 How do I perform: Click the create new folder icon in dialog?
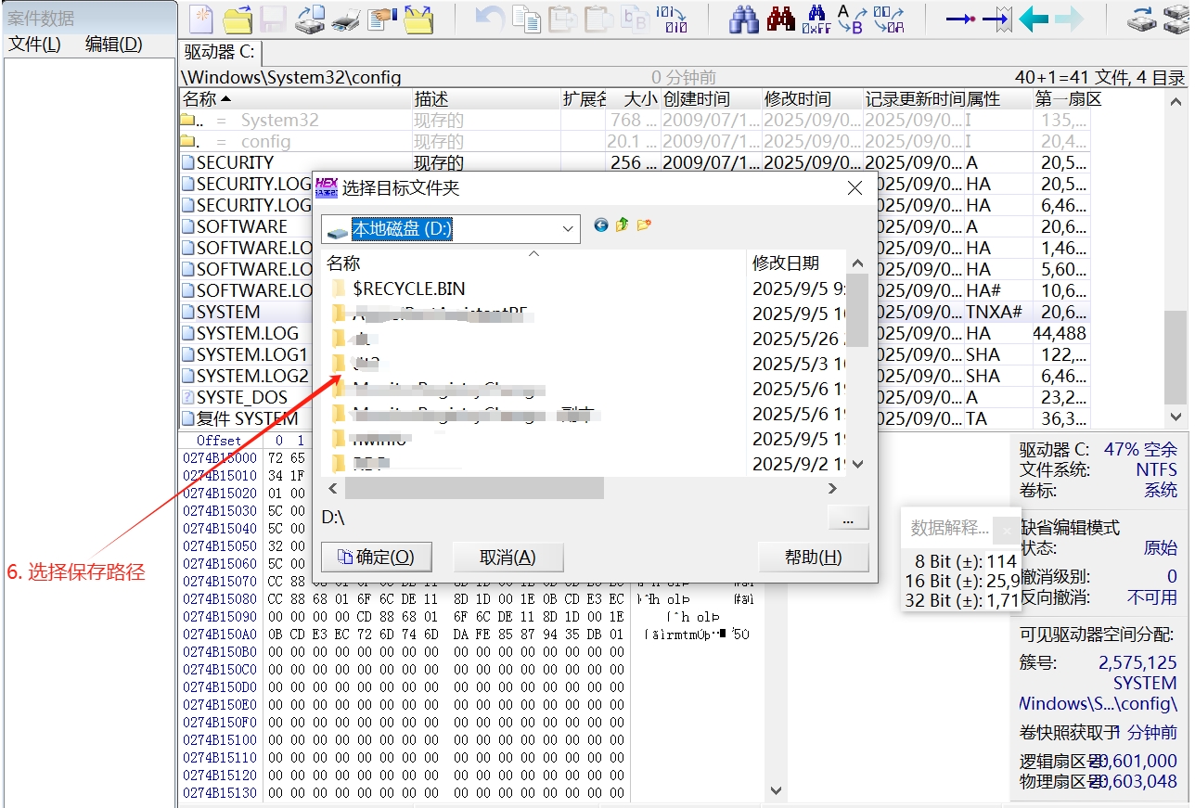(x=644, y=224)
